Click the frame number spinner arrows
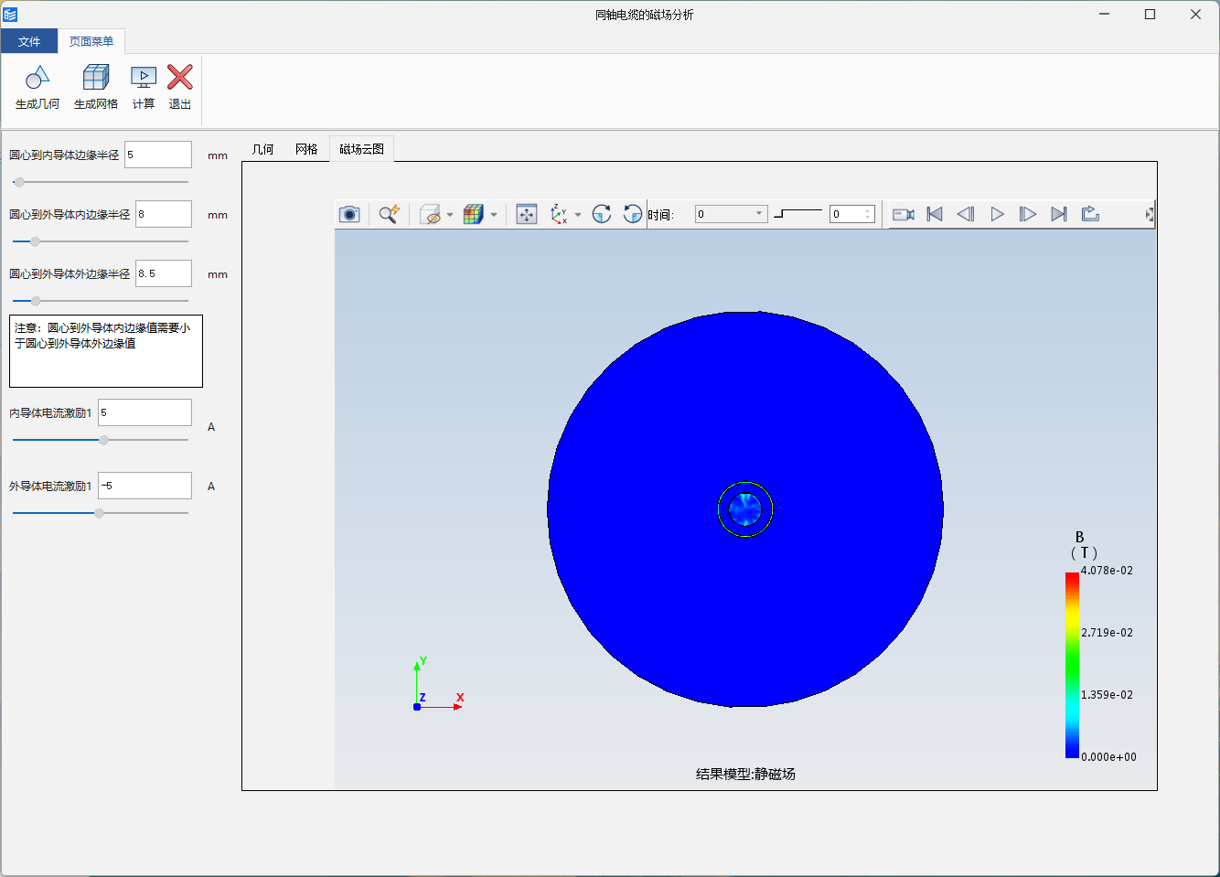 click(x=868, y=214)
